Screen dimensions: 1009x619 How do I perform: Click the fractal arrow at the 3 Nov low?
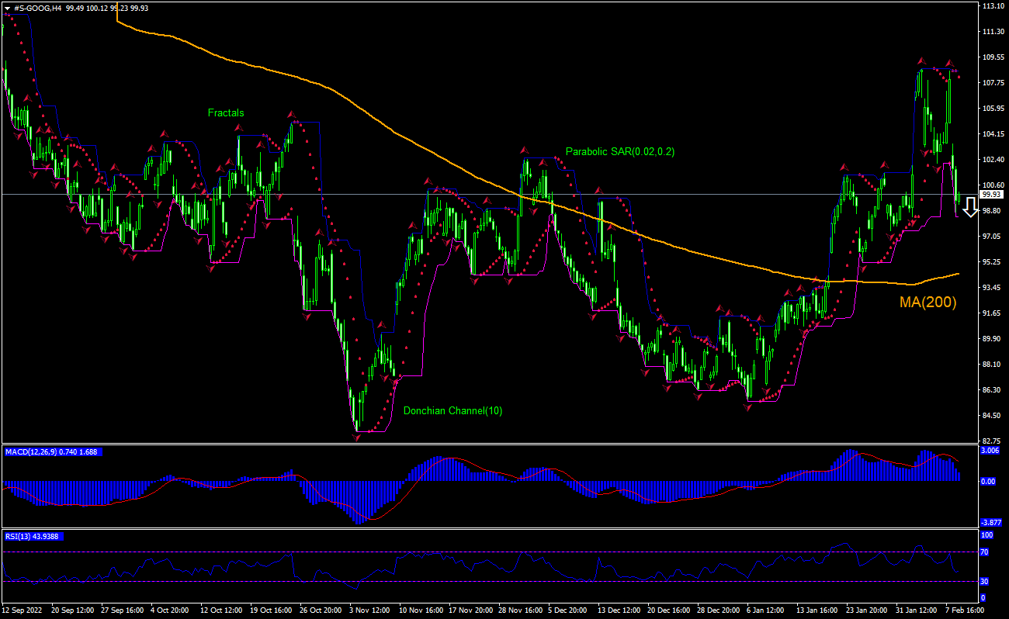point(357,437)
